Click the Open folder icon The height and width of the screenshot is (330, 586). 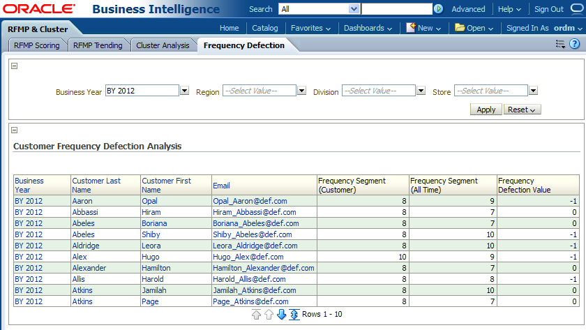point(460,28)
